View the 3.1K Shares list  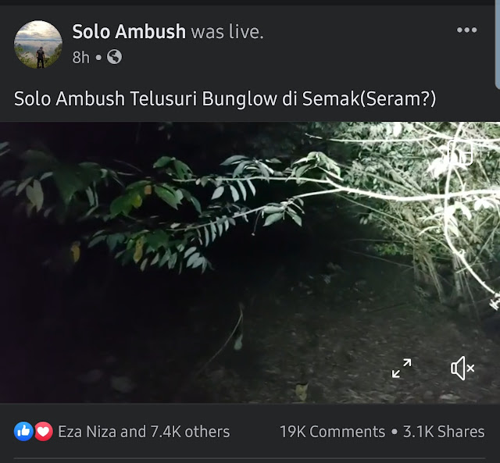tap(444, 432)
